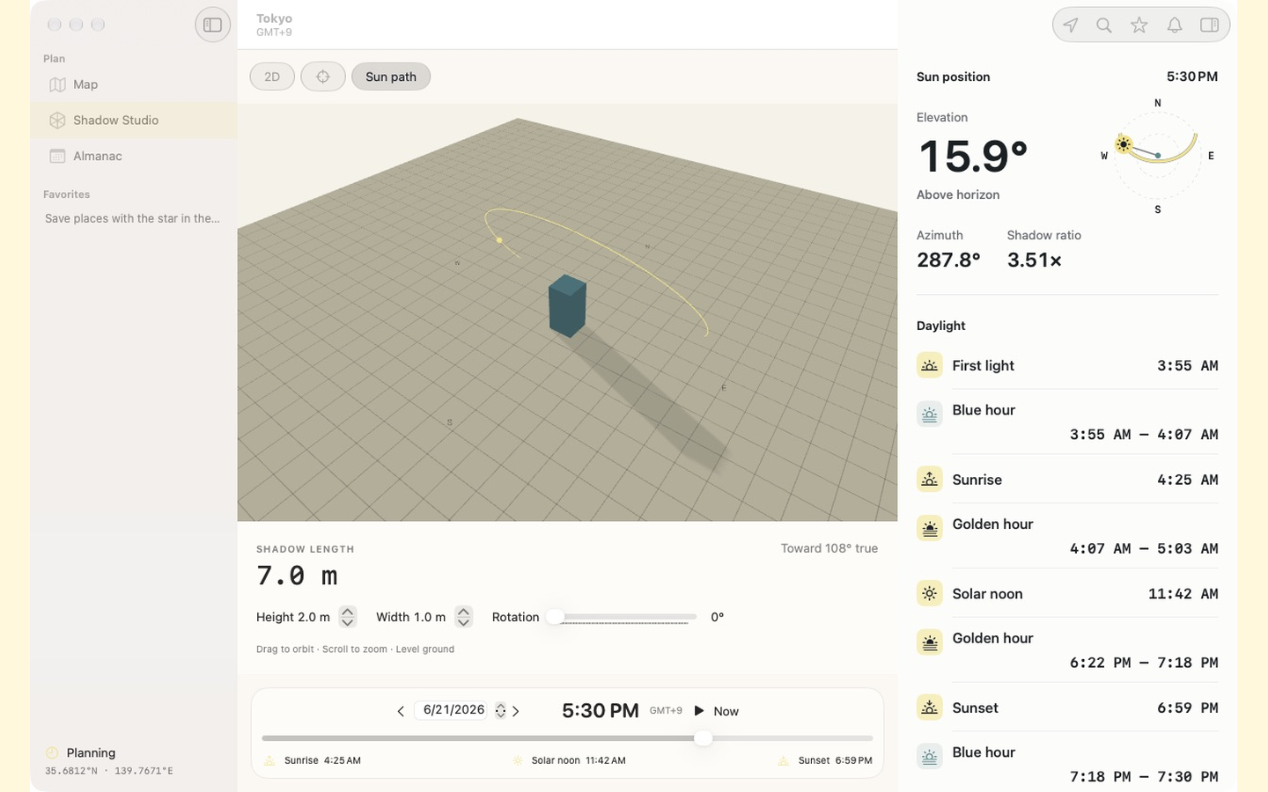
Task: Toggle the 2D view mode
Action: 272,77
